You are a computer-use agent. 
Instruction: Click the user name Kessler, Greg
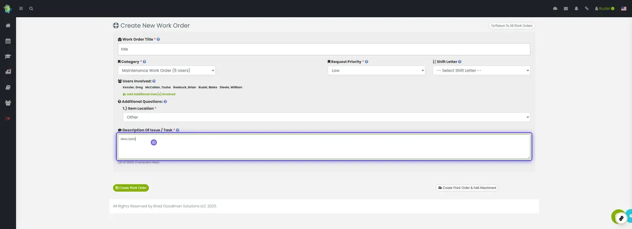pyautogui.click(x=133, y=87)
